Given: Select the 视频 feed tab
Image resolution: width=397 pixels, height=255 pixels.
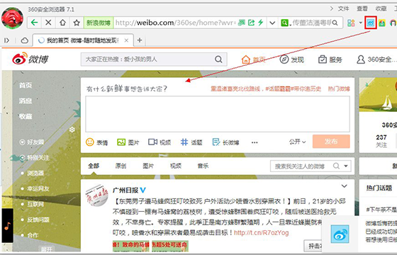Looking at the screenshot, I should [x=176, y=166].
